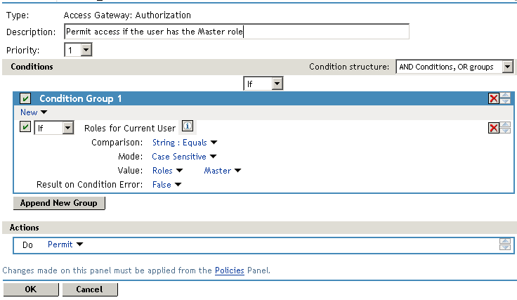Follow the Policies link
Screen dimensions: 517x300
230,270
